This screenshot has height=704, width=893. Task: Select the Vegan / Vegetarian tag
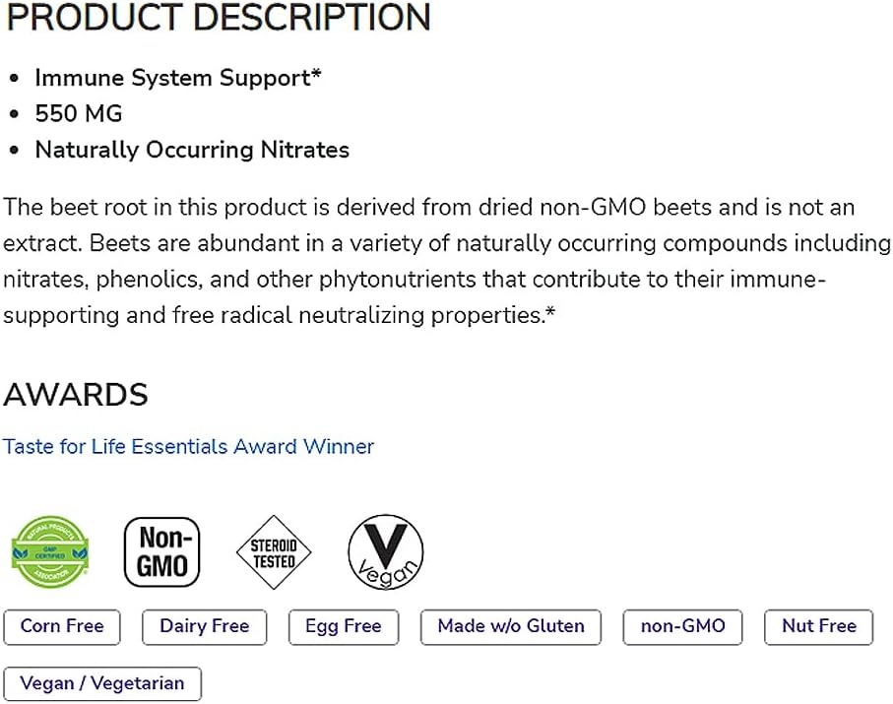point(102,683)
